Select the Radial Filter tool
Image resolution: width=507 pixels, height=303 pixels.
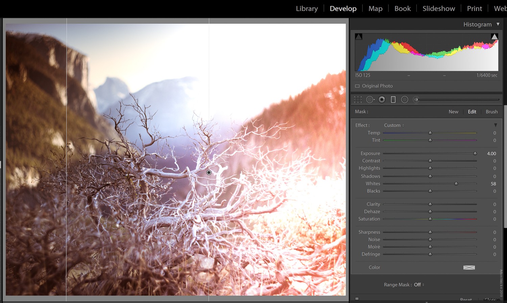(x=405, y=99)
